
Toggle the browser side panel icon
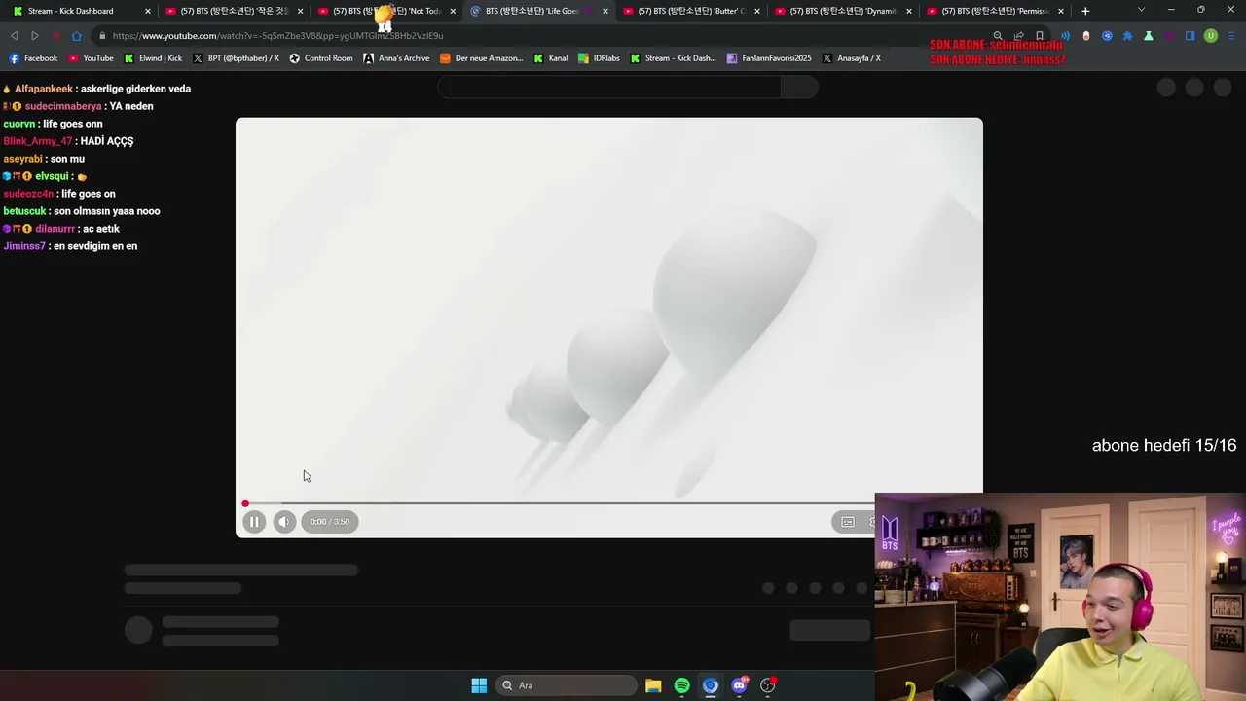(1190, 36)
